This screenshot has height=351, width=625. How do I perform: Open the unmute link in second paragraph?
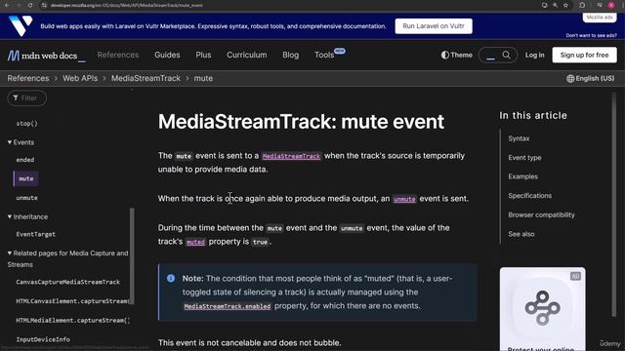(x=404, y=199)
